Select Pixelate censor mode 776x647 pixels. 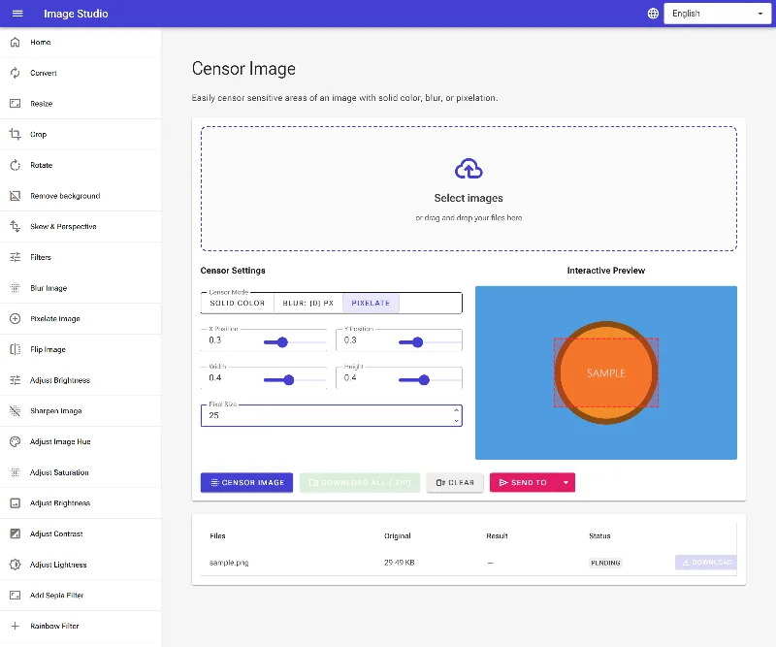(371, 303)
